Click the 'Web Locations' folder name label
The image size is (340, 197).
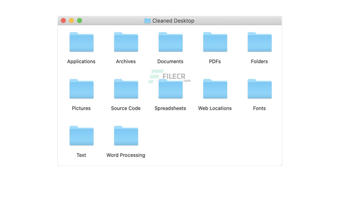[x=215, y=108]
